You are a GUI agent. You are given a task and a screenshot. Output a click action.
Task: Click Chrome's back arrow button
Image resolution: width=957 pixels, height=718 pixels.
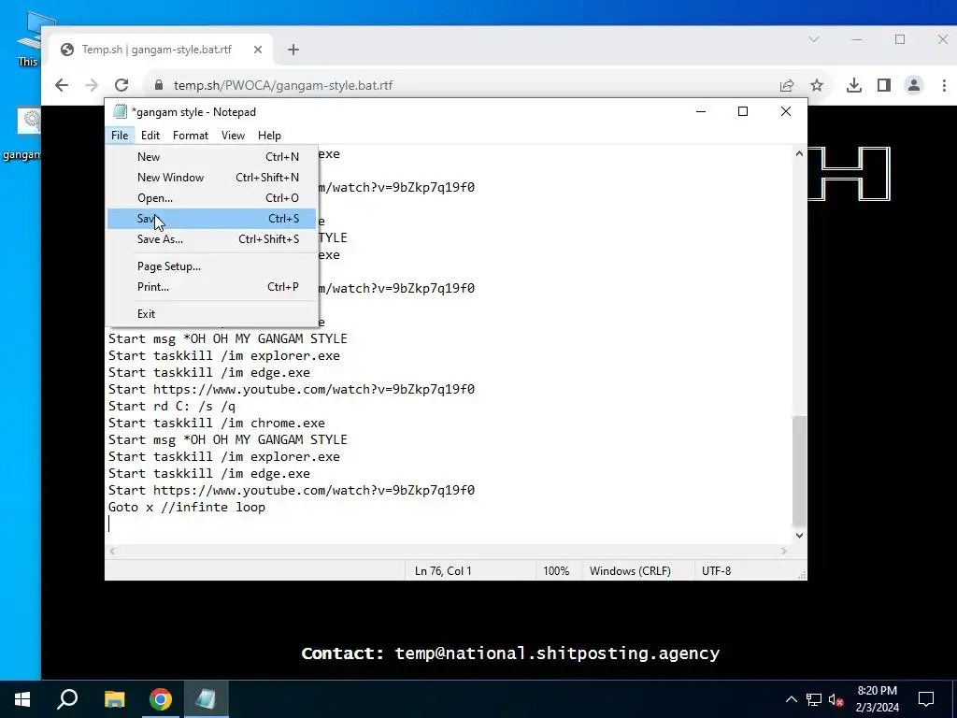click(62, 85)
